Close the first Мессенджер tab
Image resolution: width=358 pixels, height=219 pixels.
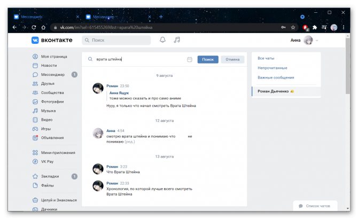coord(77,17)
